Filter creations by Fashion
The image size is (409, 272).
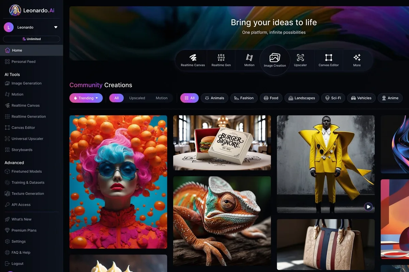[x=244, y=98]
